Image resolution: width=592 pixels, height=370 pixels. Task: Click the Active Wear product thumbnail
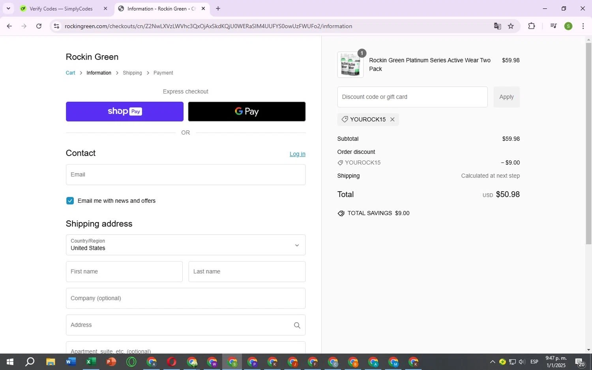pyautogui.click(x=350, y=65)
